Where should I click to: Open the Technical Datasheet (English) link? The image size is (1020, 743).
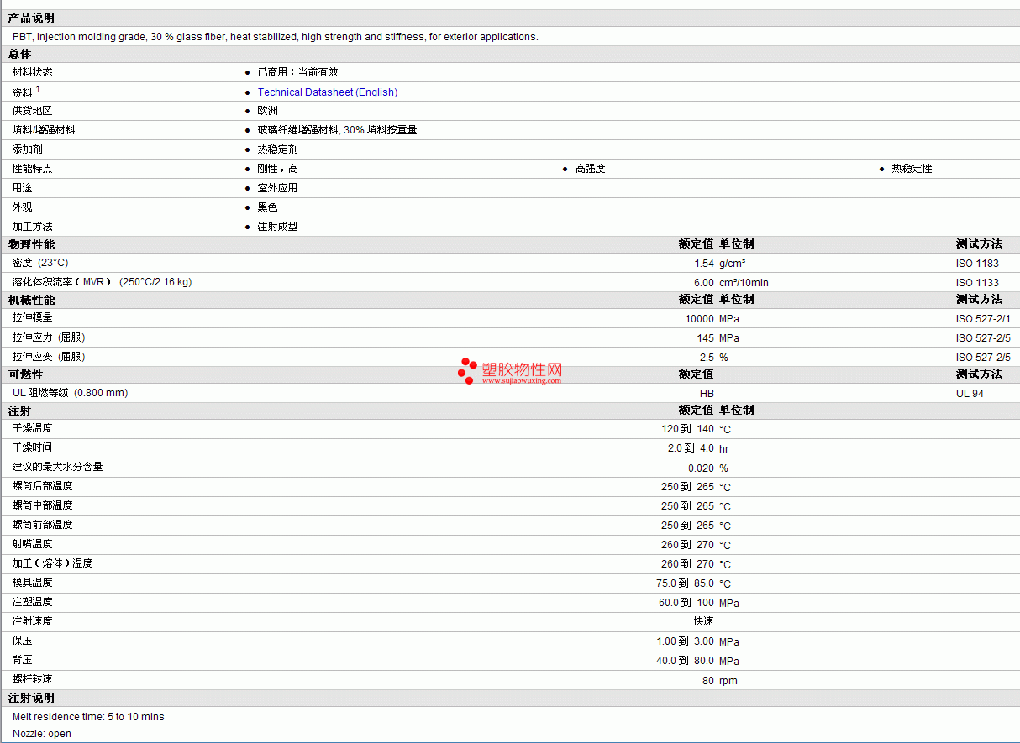click(328, 92)
